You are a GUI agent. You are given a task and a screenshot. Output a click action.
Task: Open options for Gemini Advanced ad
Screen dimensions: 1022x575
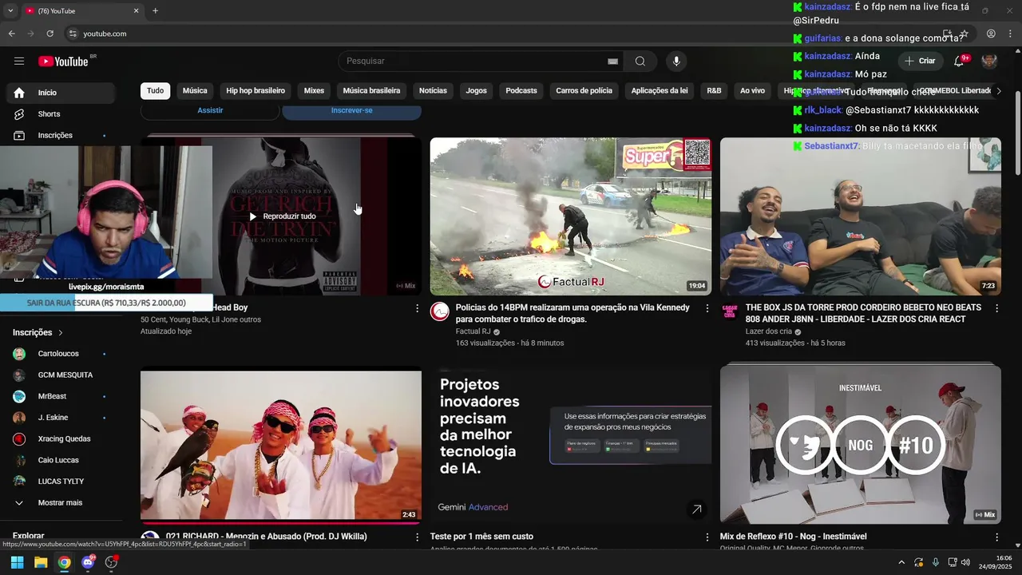click(x=707, y=537)
